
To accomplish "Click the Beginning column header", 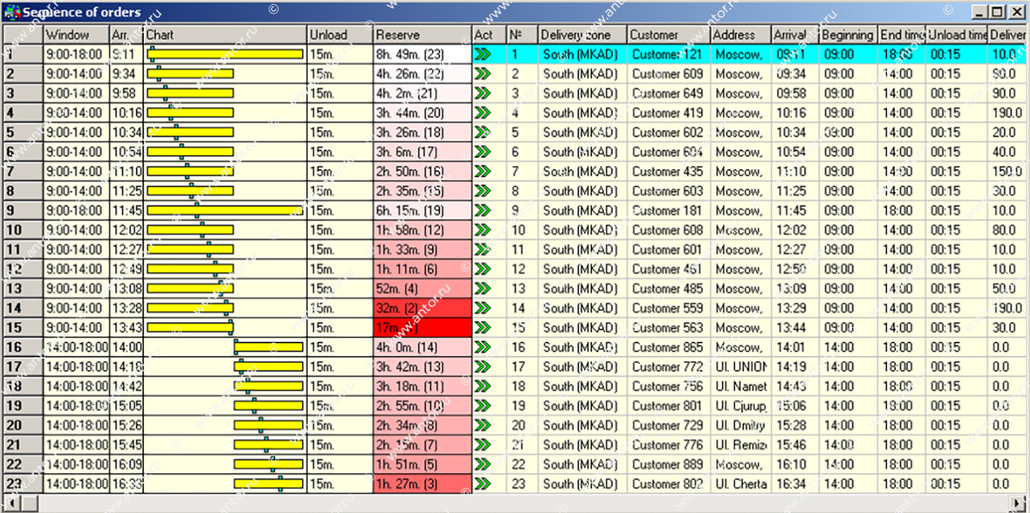I will pyautogui.click(x=848, y=35).
